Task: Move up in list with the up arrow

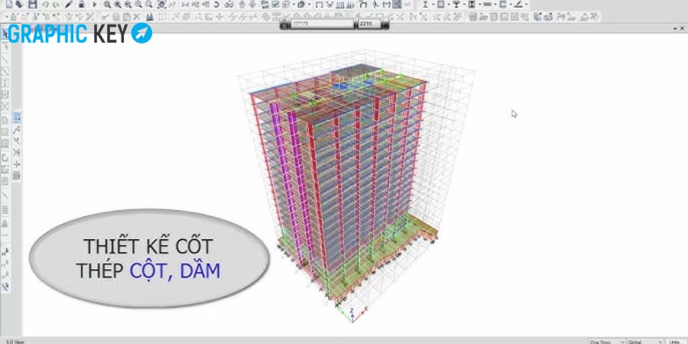Action: click(242, 5)
